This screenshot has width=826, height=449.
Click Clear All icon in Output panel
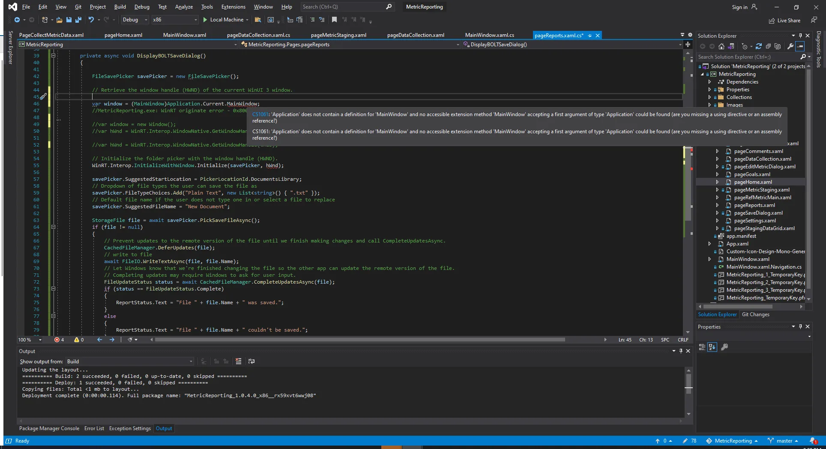[x=239, y=361]
